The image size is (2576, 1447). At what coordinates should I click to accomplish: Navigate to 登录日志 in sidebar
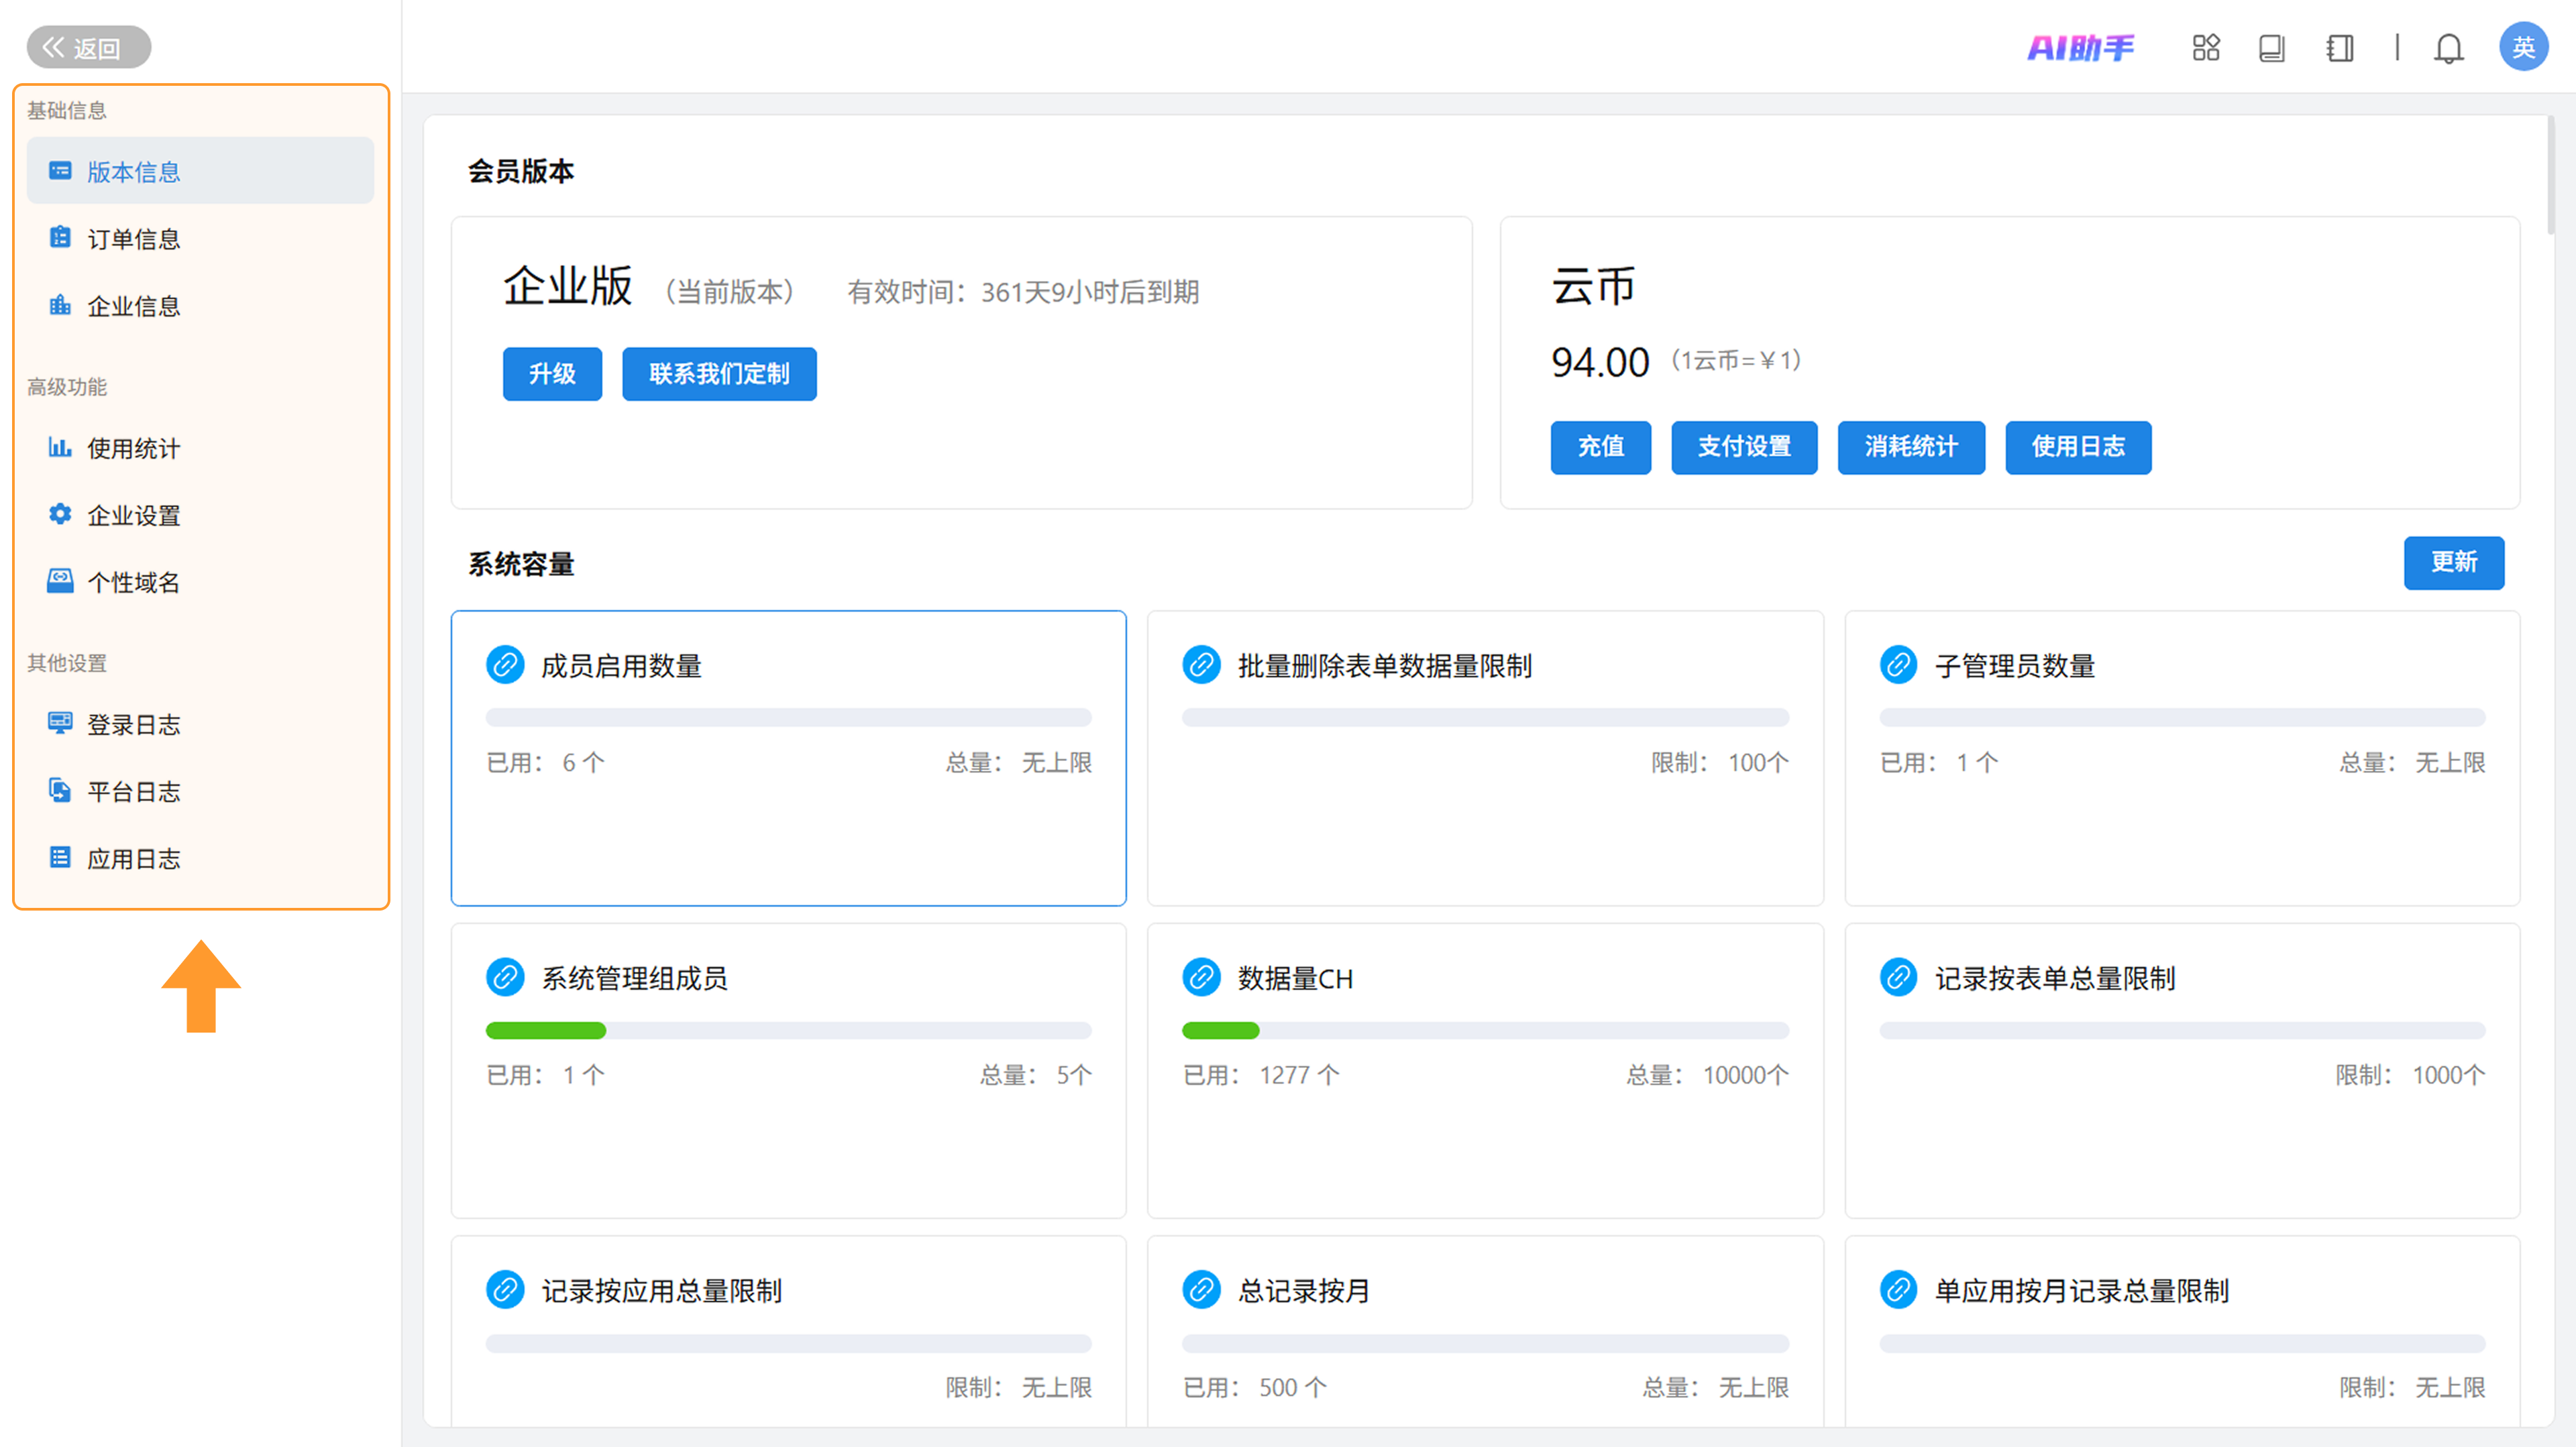[x=133, y=724]
